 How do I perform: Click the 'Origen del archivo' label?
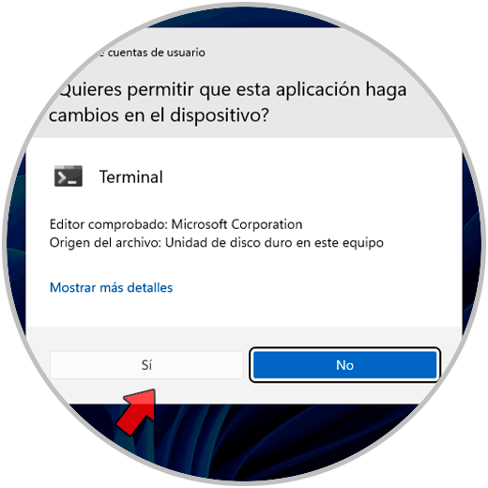click(x=105, y=242)
